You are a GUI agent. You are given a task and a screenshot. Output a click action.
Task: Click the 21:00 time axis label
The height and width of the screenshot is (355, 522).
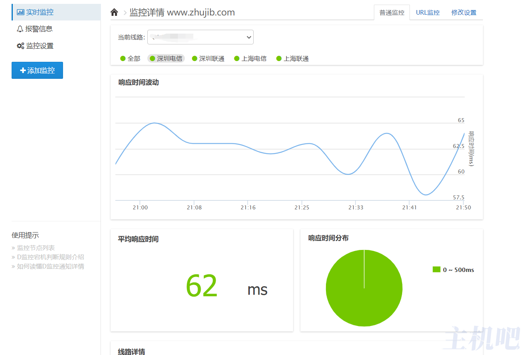coord(140,207)
